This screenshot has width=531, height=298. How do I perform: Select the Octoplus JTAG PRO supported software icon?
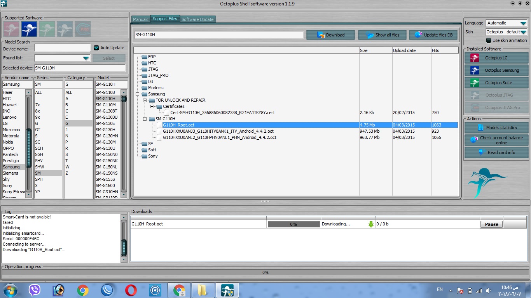pyautogui.click(x=83, y=29)
